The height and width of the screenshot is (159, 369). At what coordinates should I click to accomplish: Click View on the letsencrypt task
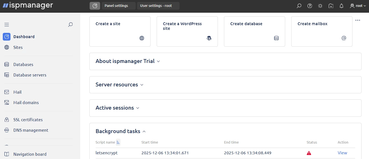pyautogui.click(x=342, y=153)
